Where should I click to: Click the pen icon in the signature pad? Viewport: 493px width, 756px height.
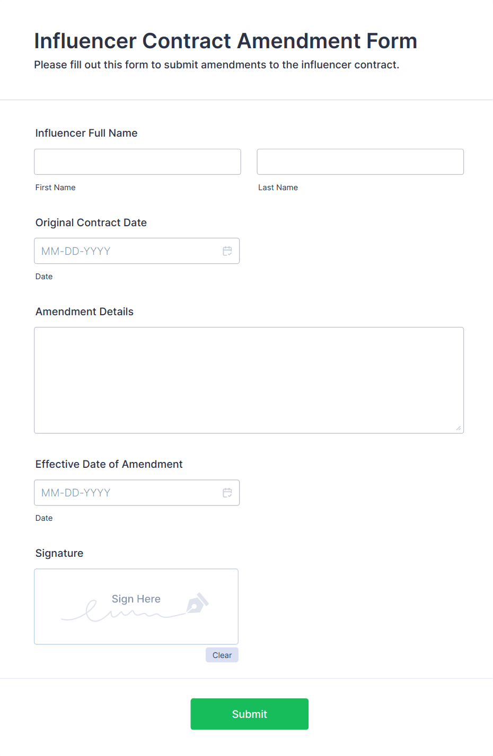click(x=198, y=603)
